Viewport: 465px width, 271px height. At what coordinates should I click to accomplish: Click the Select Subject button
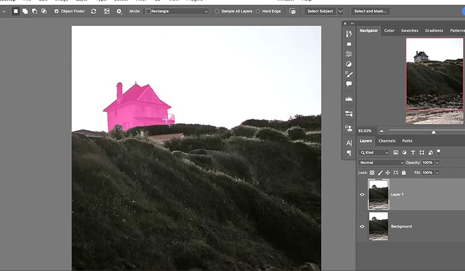pos(321,11)
